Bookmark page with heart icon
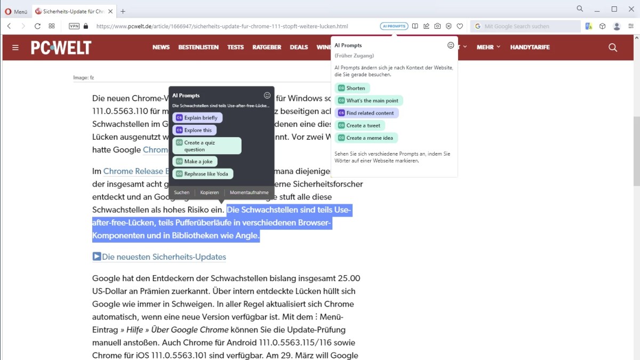Screen dimensions: 640x360 click(460, 26)
